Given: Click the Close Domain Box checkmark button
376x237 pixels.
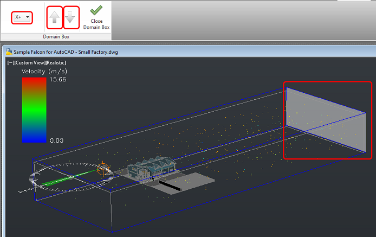Looking at the screenshot, I should point(96,17).
